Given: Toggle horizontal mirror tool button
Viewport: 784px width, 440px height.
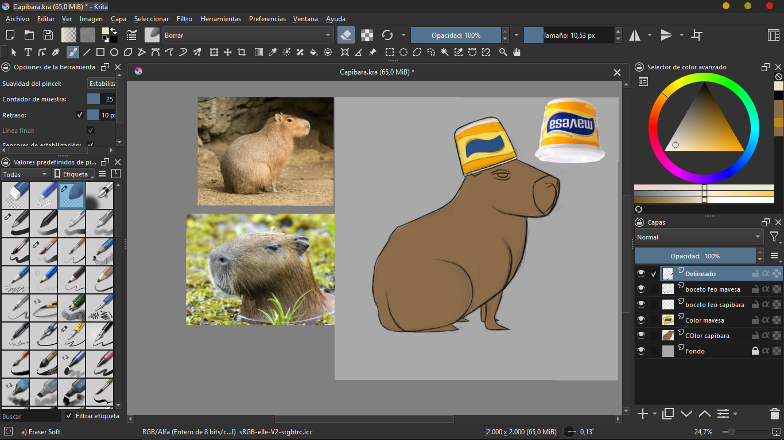Looking at the screenshot, I should [x=635, y=35].
